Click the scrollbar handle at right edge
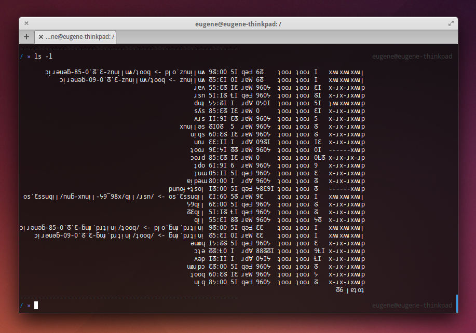Viewport: 476px width, 333px height. [x=457, y=303]
